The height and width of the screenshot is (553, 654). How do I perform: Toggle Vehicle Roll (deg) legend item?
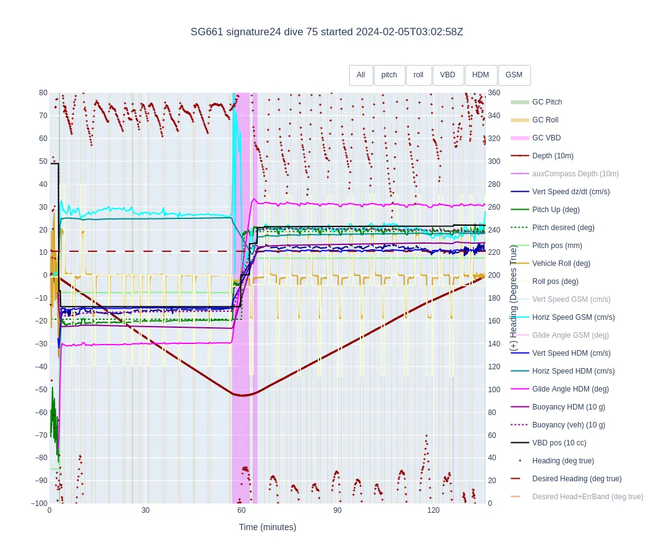(561, 264)
